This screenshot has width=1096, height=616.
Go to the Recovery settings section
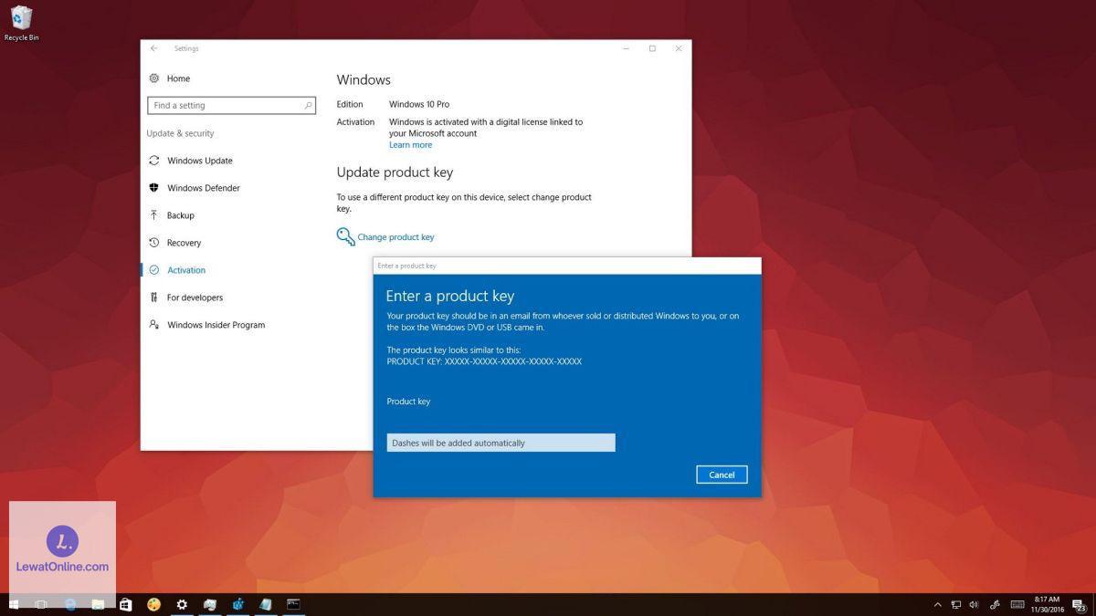click(174, 243)
